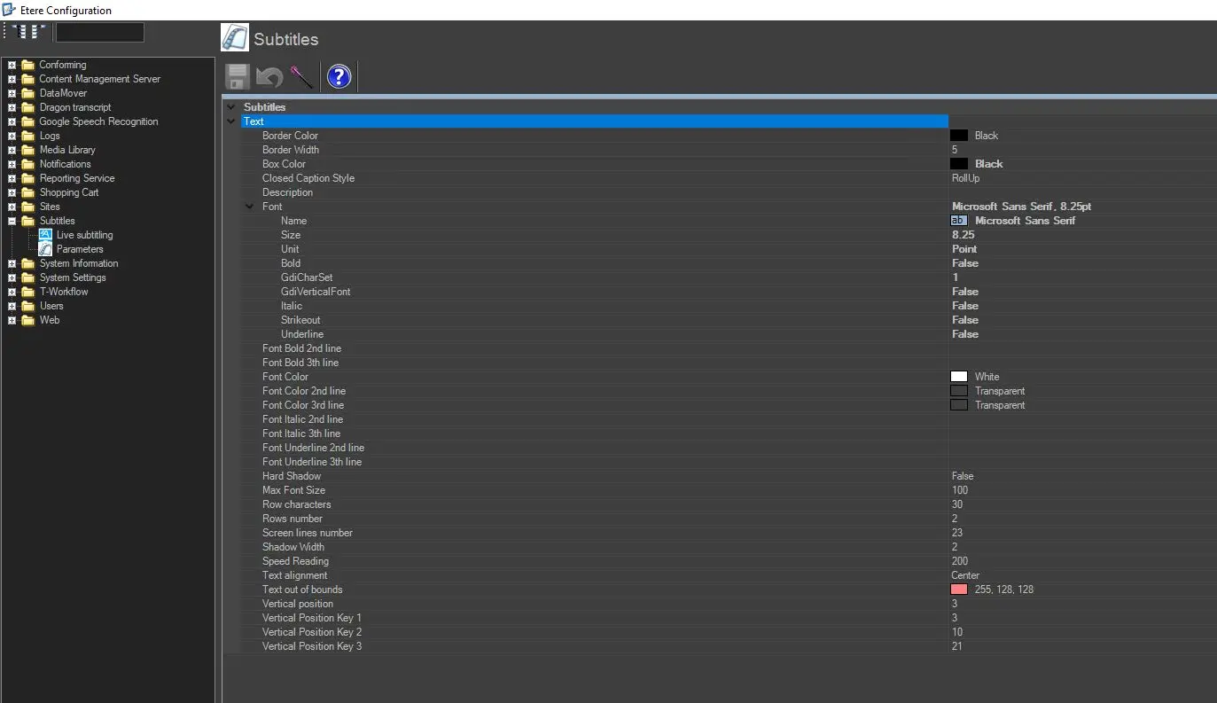Select the Media Library tree item
The width and height of the screenshot is (1217, 703).
[66, 150]
